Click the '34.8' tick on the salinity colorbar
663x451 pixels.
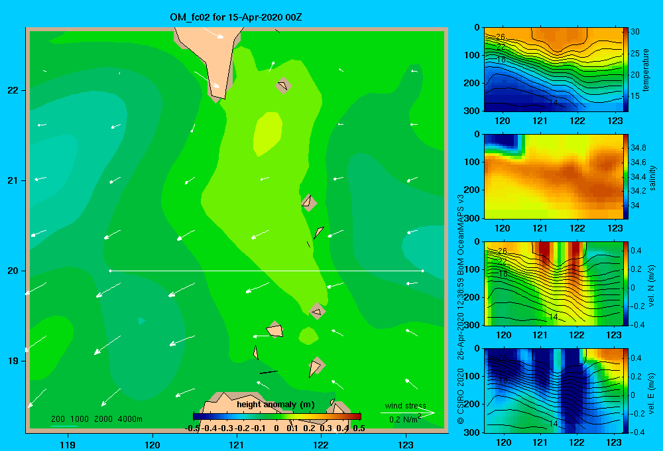[638, 148]
